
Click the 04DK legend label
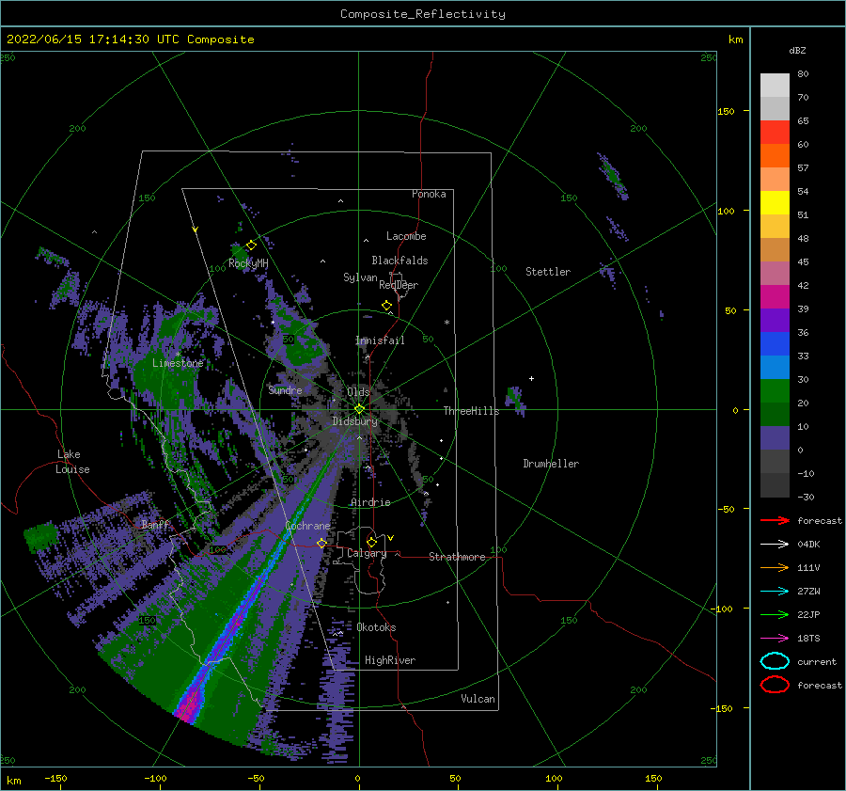(x=808, y=544)
